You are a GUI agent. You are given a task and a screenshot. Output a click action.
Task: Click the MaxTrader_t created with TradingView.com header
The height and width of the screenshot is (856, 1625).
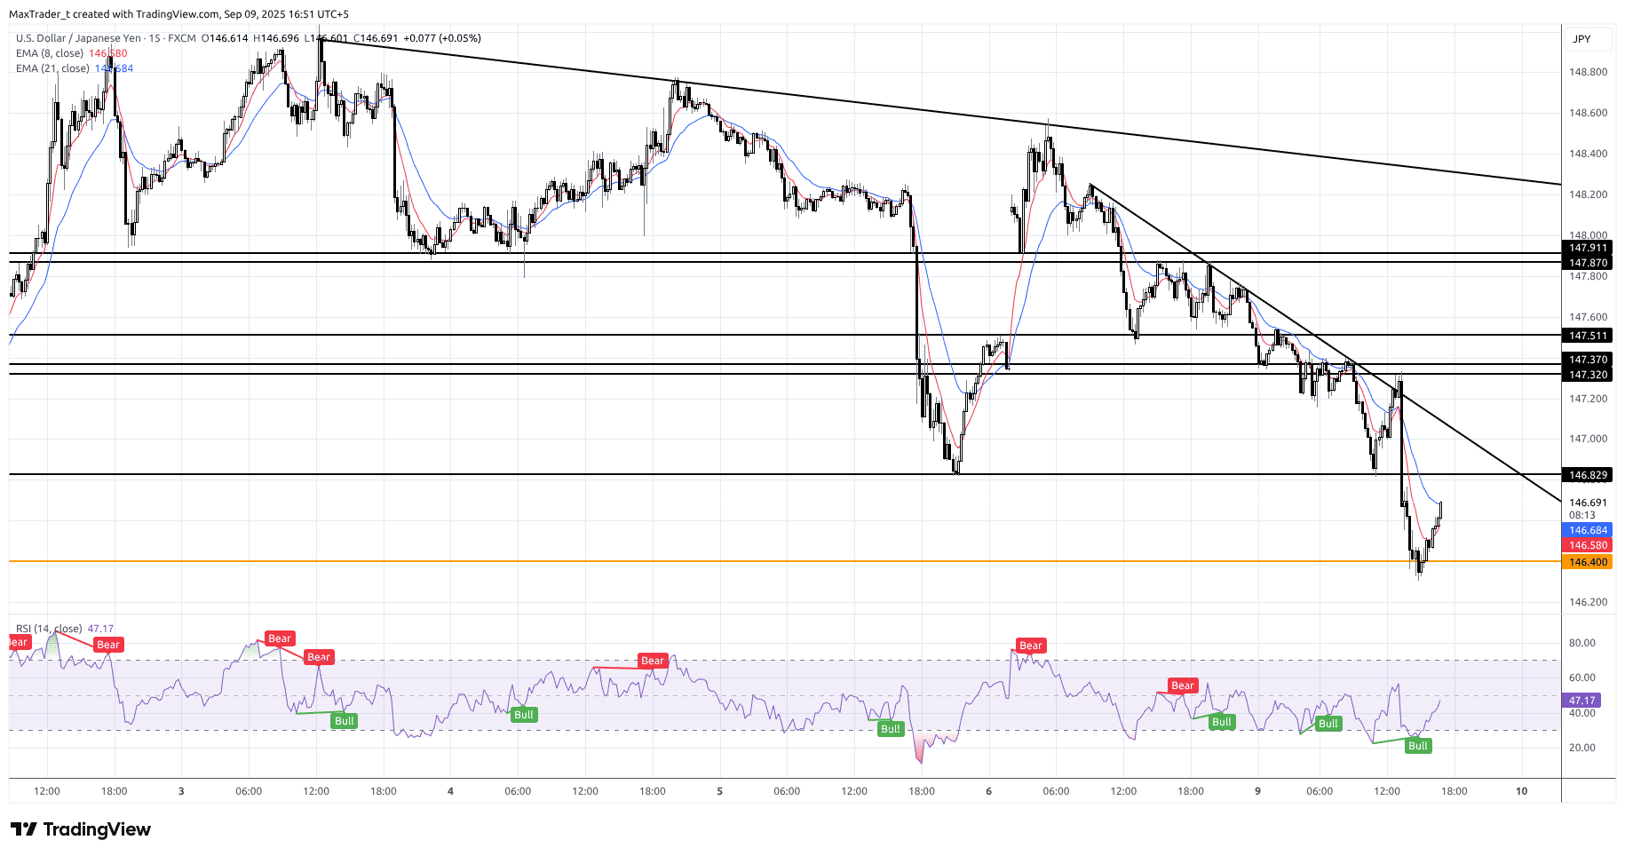178,14
